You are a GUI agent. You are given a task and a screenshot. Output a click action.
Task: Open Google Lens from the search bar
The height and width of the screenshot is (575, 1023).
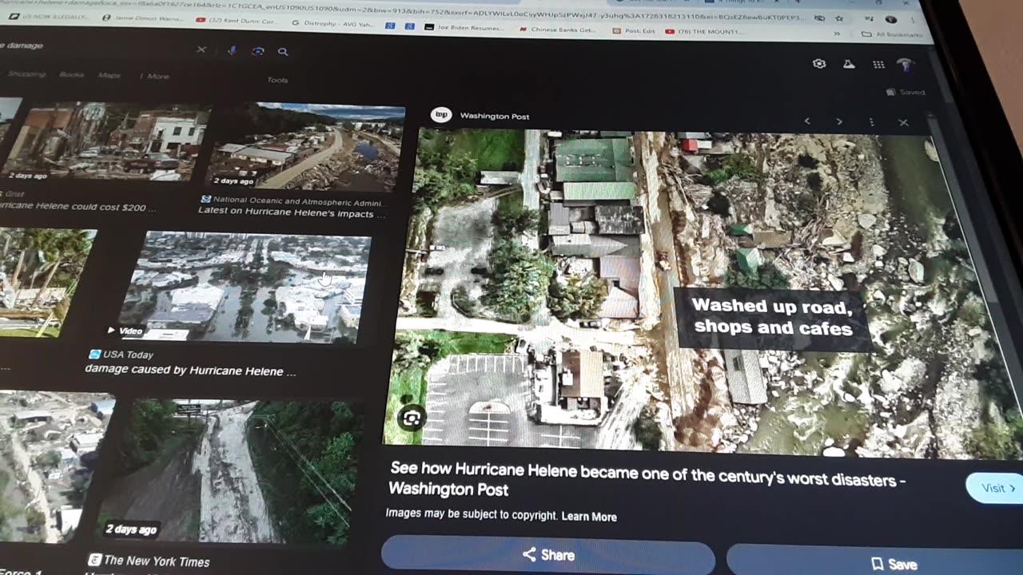coord(257,51)
